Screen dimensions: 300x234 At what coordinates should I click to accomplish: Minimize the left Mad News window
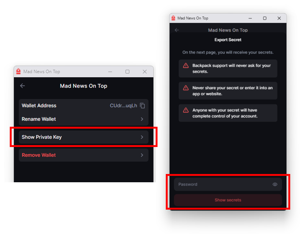(110, 72)
